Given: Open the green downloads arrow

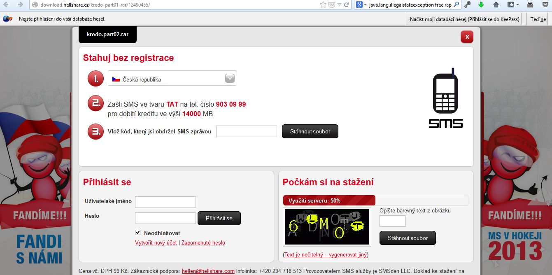Looking at the screenshot, I should pos(481,5).
